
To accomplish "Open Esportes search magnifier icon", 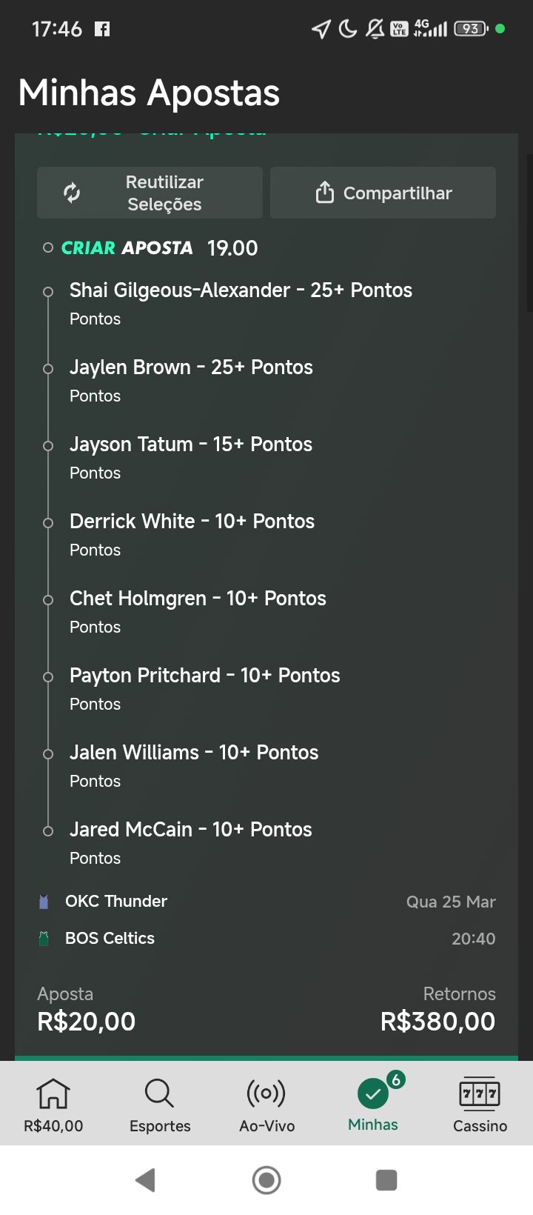I will [x=159, y=1093].
